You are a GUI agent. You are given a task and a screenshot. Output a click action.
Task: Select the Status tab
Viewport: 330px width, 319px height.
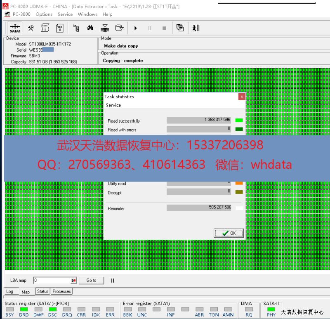click(42, 291)
